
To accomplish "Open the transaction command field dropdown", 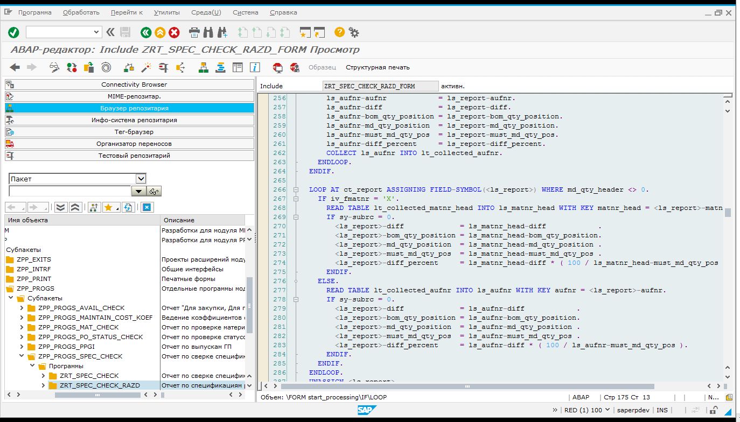I will pos(97,32).
